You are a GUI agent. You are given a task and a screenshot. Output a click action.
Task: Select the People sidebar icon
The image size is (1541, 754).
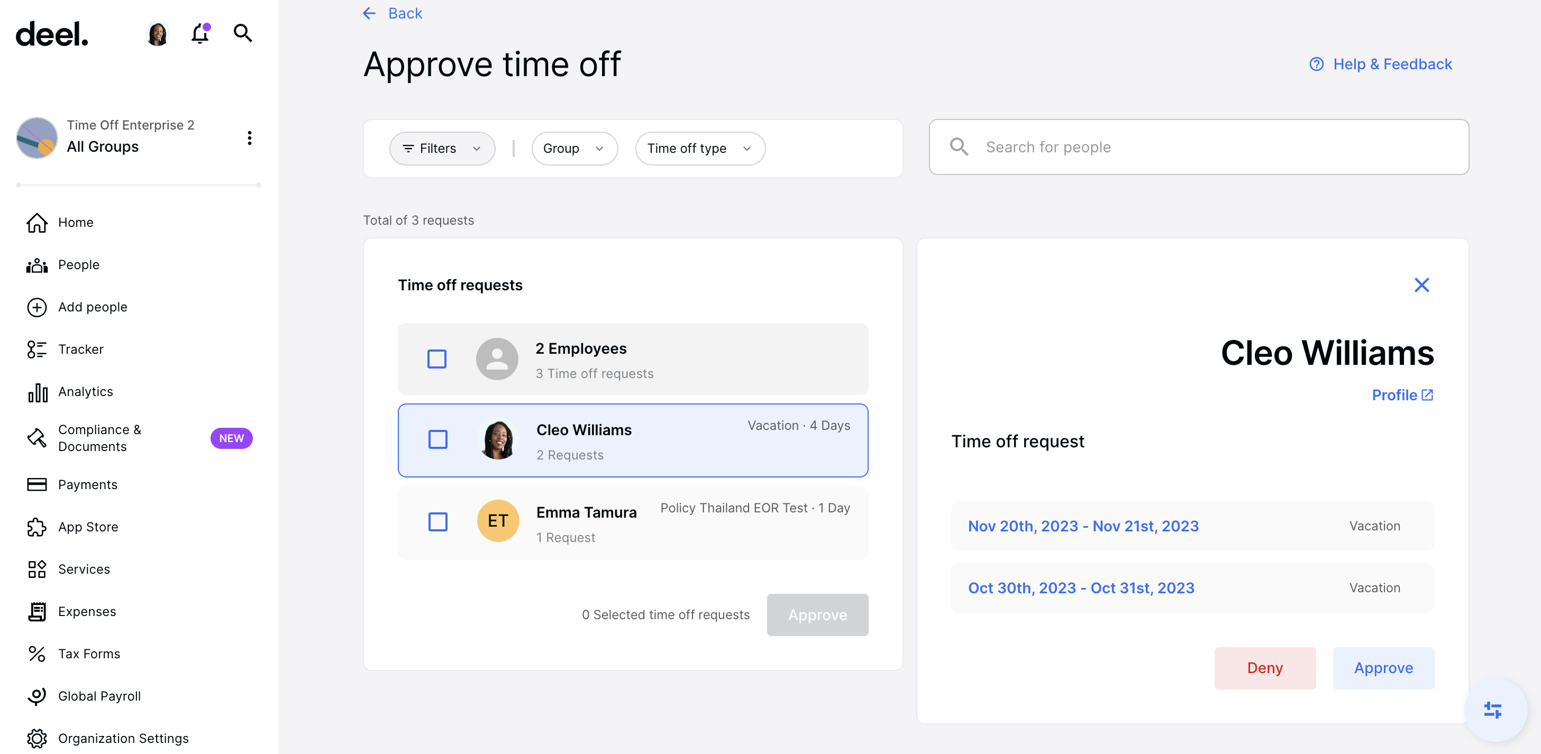[37, 265]
